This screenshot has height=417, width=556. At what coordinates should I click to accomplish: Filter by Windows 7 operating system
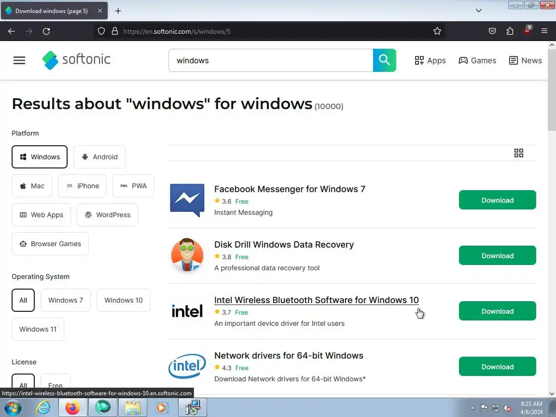point(66,300)
